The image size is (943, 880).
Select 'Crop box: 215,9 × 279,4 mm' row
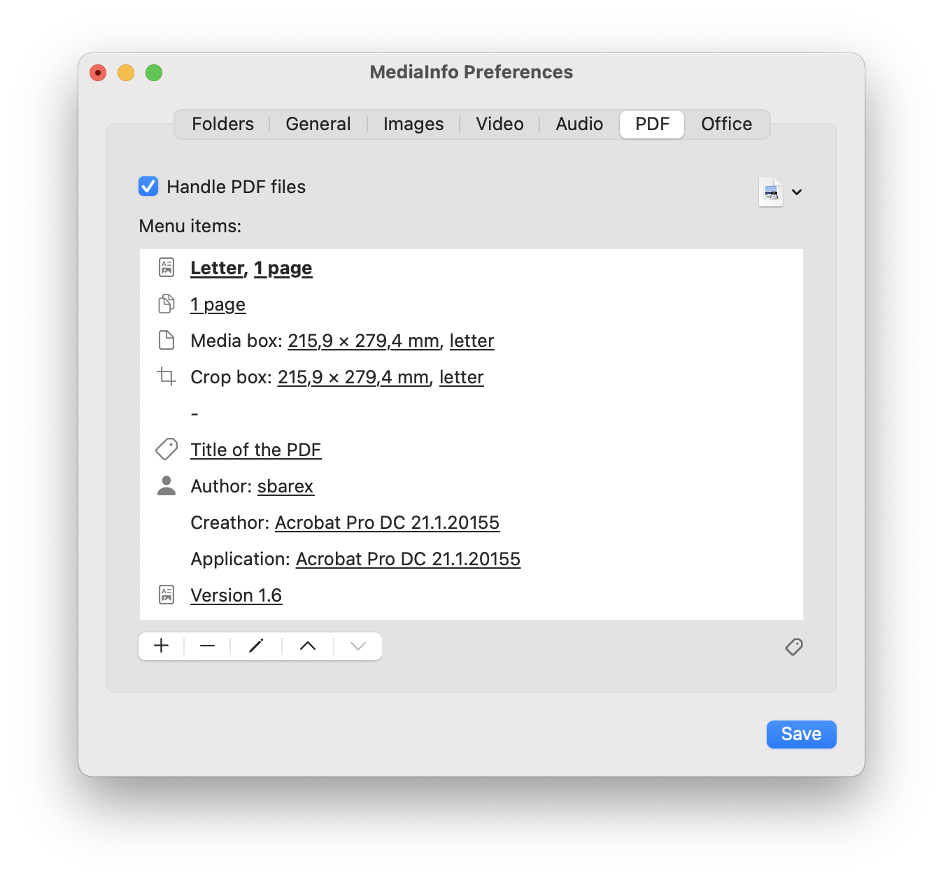[x=471, y=376]
